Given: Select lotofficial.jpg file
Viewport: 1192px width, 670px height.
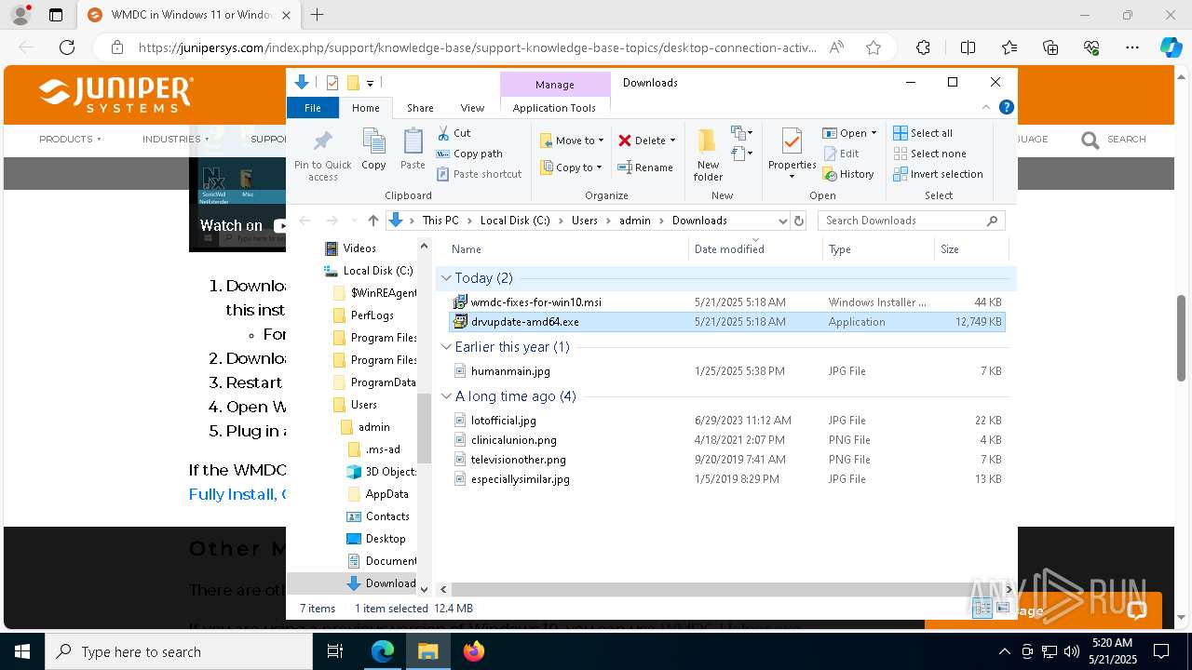Looking at the screenshot, I should (726, 421).
